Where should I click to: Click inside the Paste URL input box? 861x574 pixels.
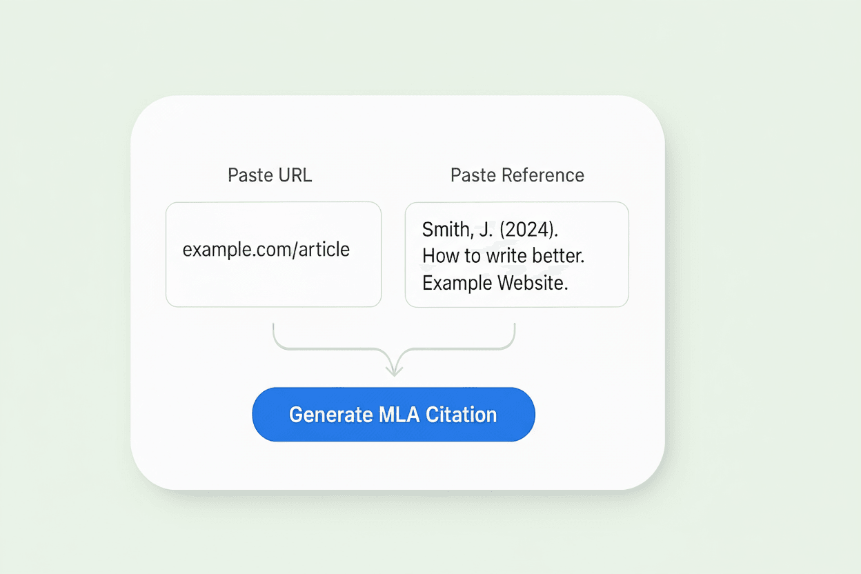click(273, 254)
